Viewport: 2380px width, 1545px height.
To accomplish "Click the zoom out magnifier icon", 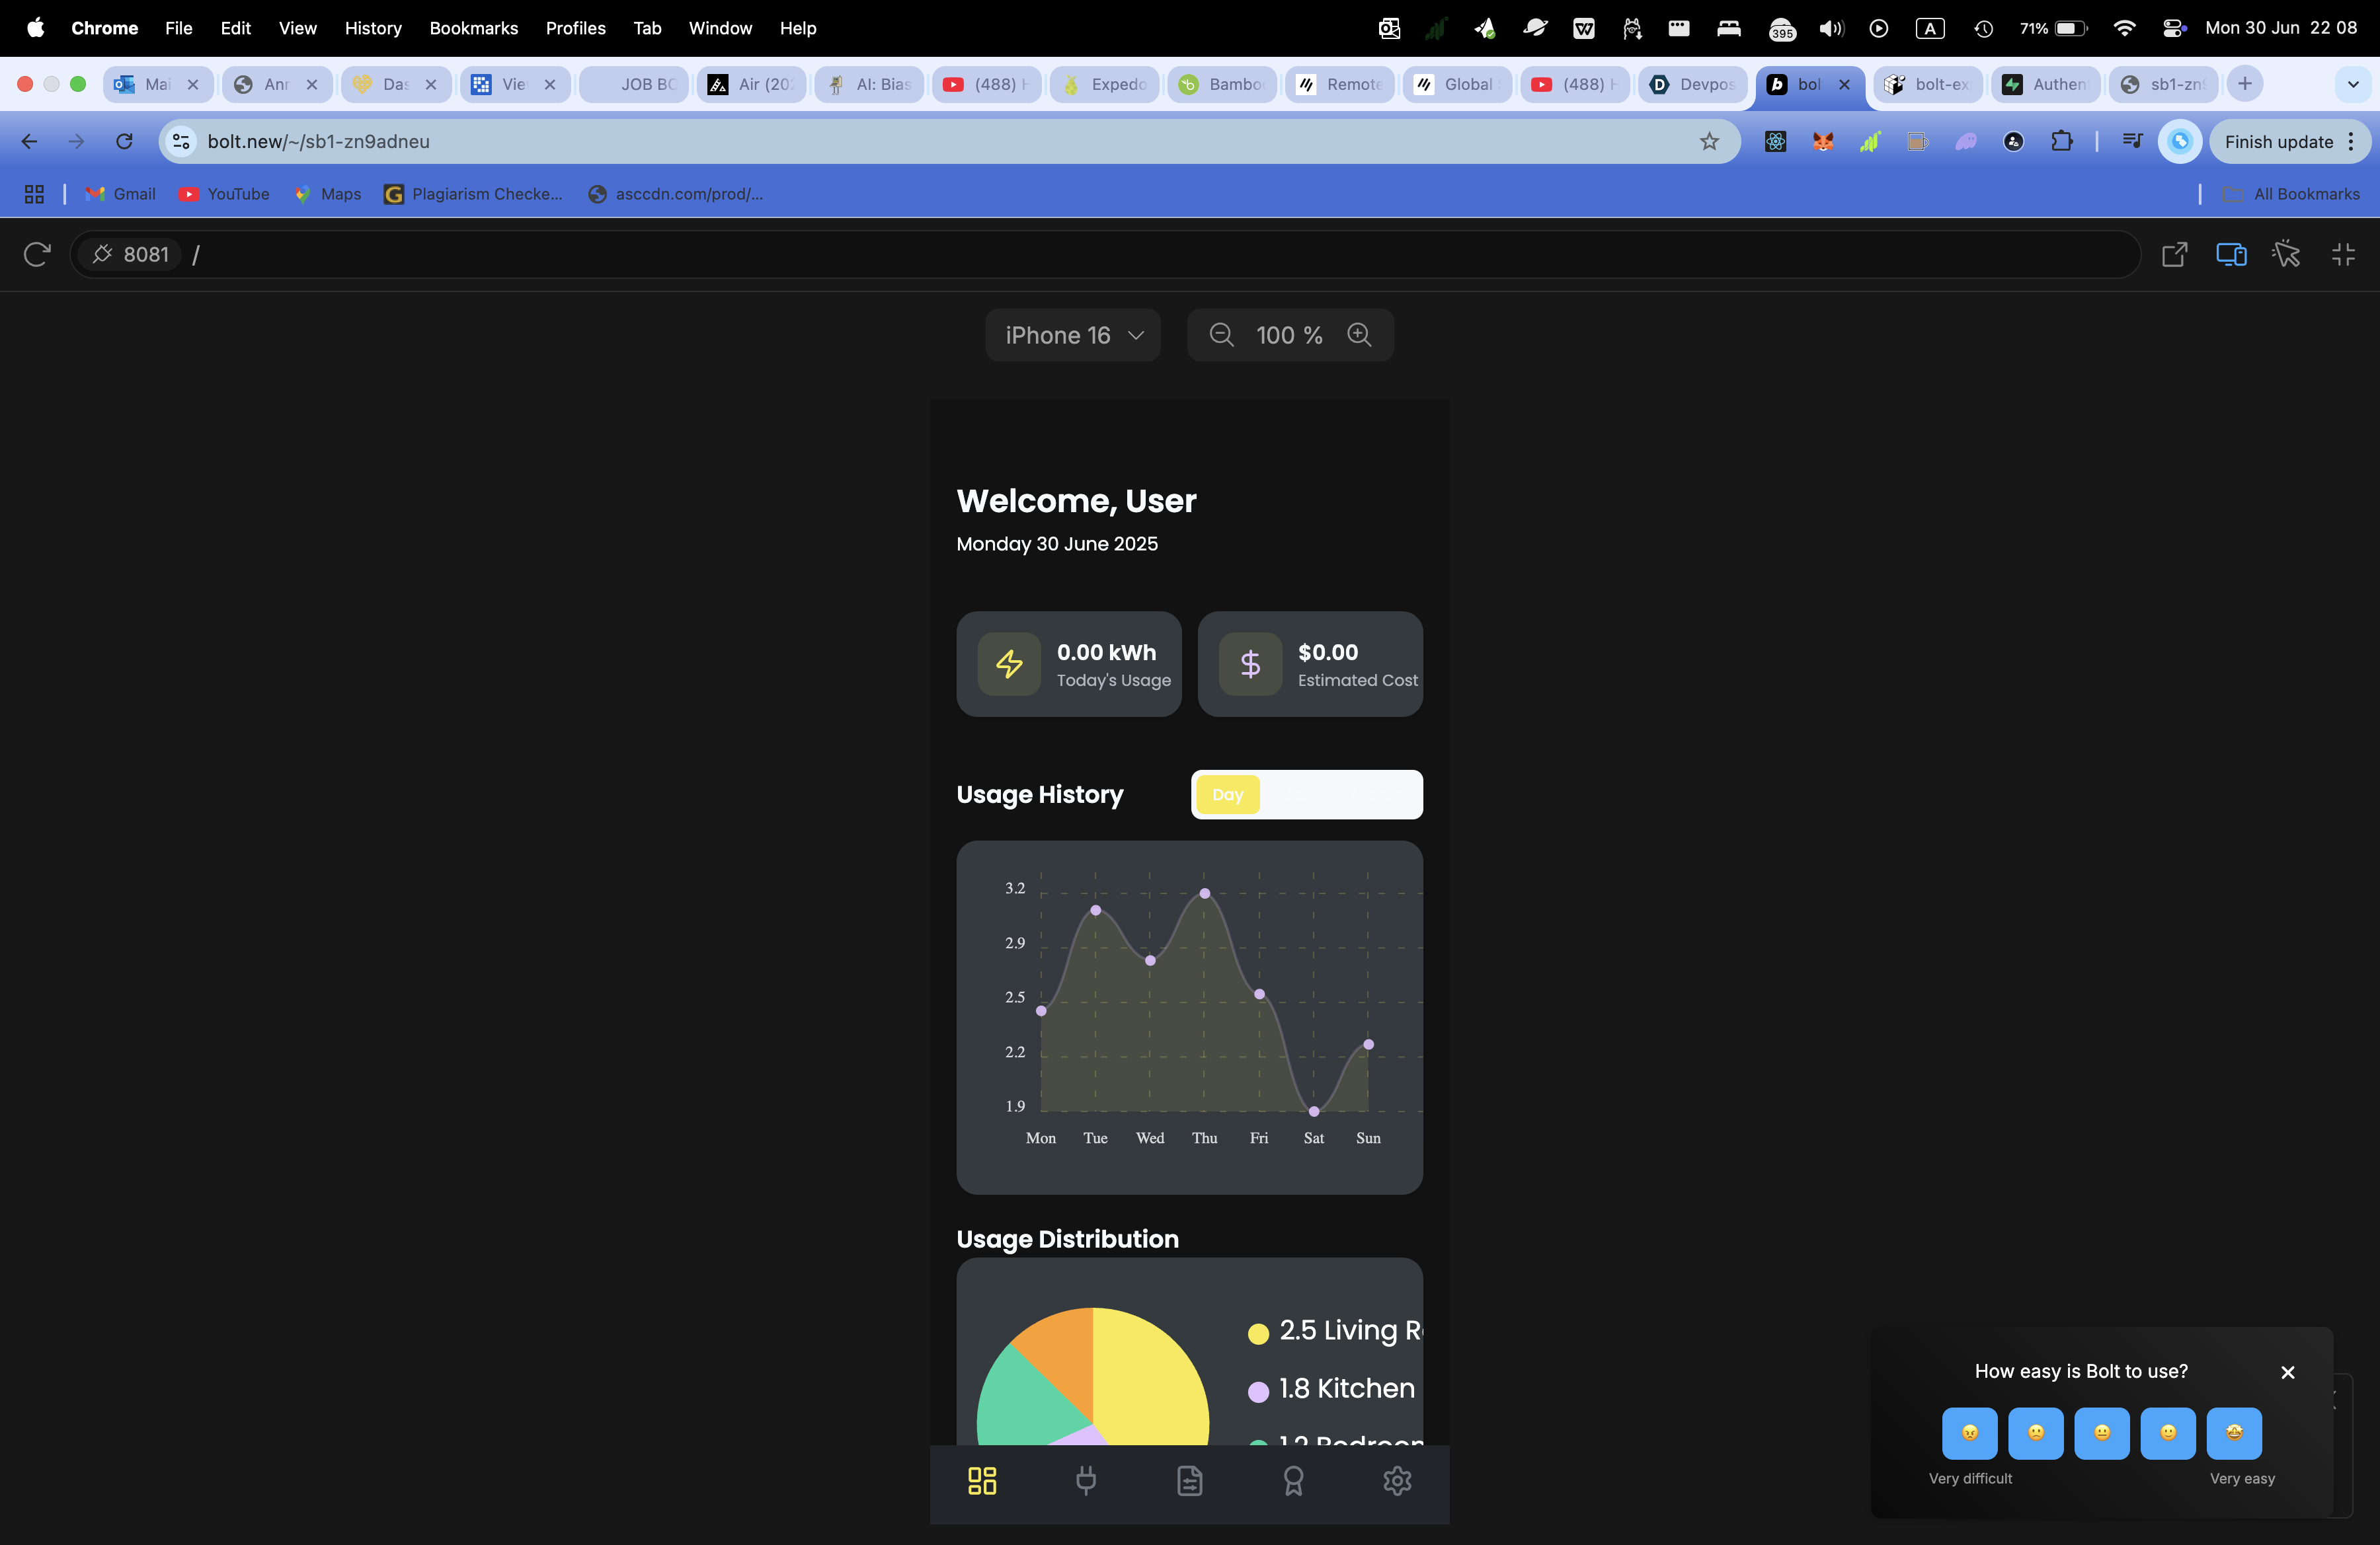I will tap(1221, 335).
